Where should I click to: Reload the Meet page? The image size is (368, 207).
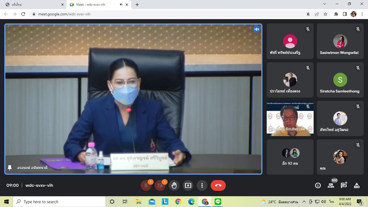23,14
